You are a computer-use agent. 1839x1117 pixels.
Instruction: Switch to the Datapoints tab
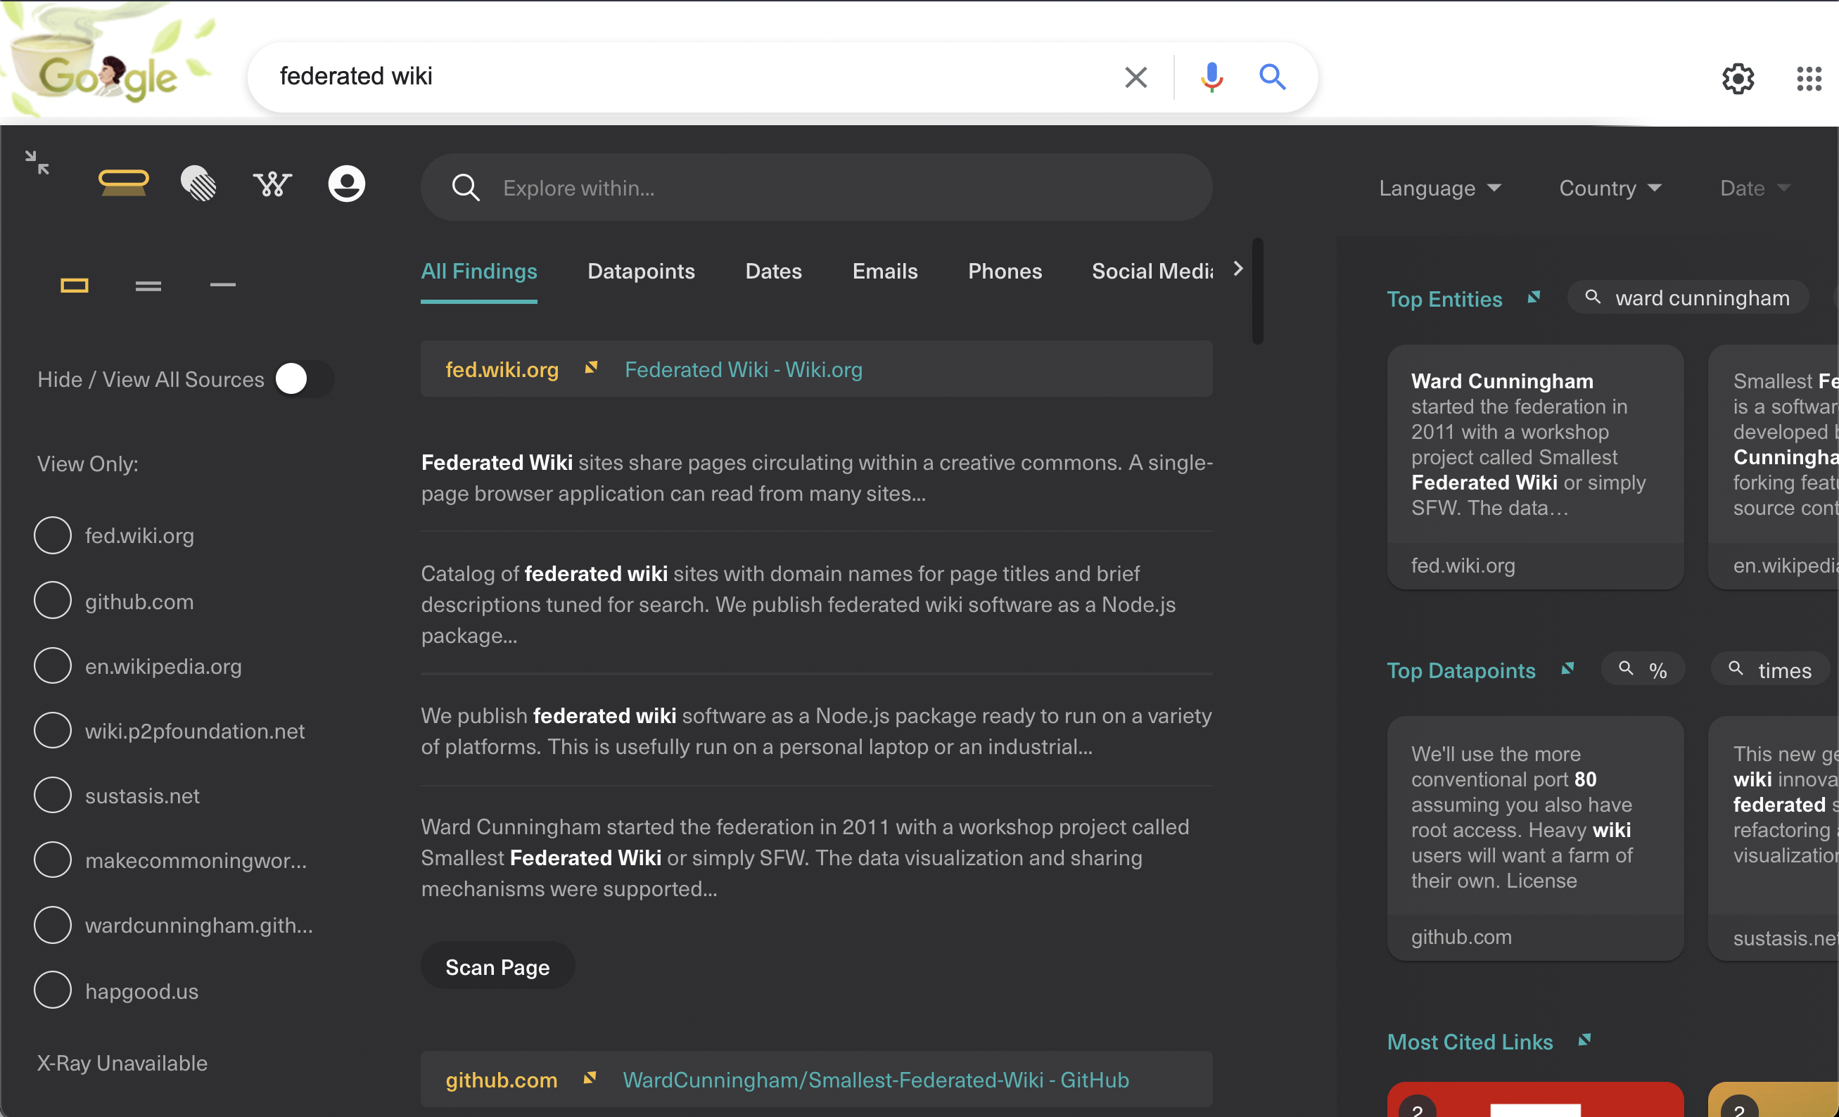point(640,271)
